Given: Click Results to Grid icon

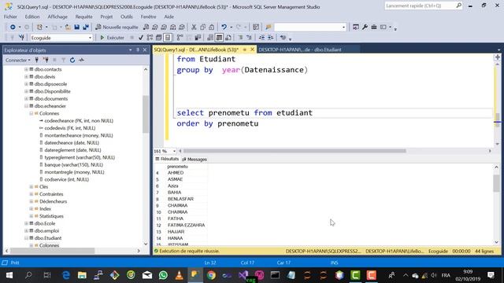Looking at the screenshot, I should 219,38.
